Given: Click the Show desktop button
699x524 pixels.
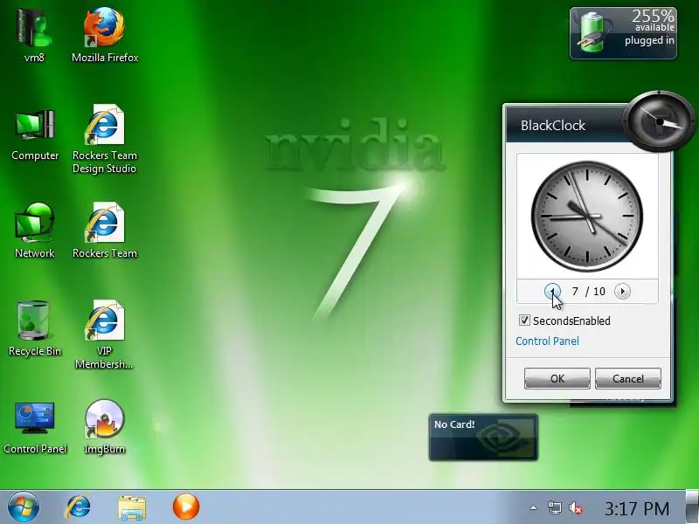Looking at the screenshot, I should 692,507.
